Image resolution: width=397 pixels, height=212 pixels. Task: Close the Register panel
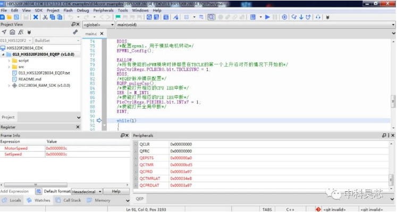coord(78,127)
